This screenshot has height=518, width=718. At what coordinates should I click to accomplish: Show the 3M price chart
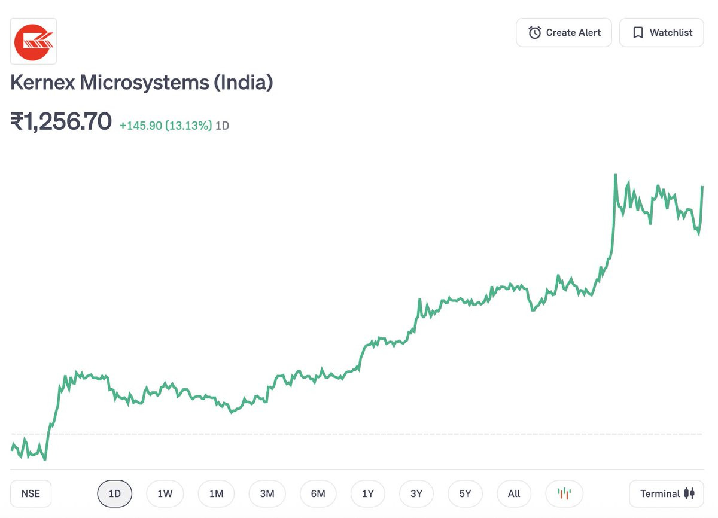pyautogui.click(x=267, y=493)
